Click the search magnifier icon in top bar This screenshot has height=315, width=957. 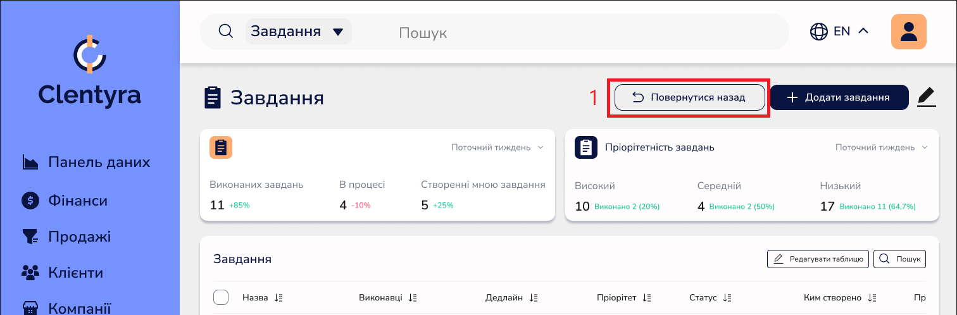coord(226,31)
